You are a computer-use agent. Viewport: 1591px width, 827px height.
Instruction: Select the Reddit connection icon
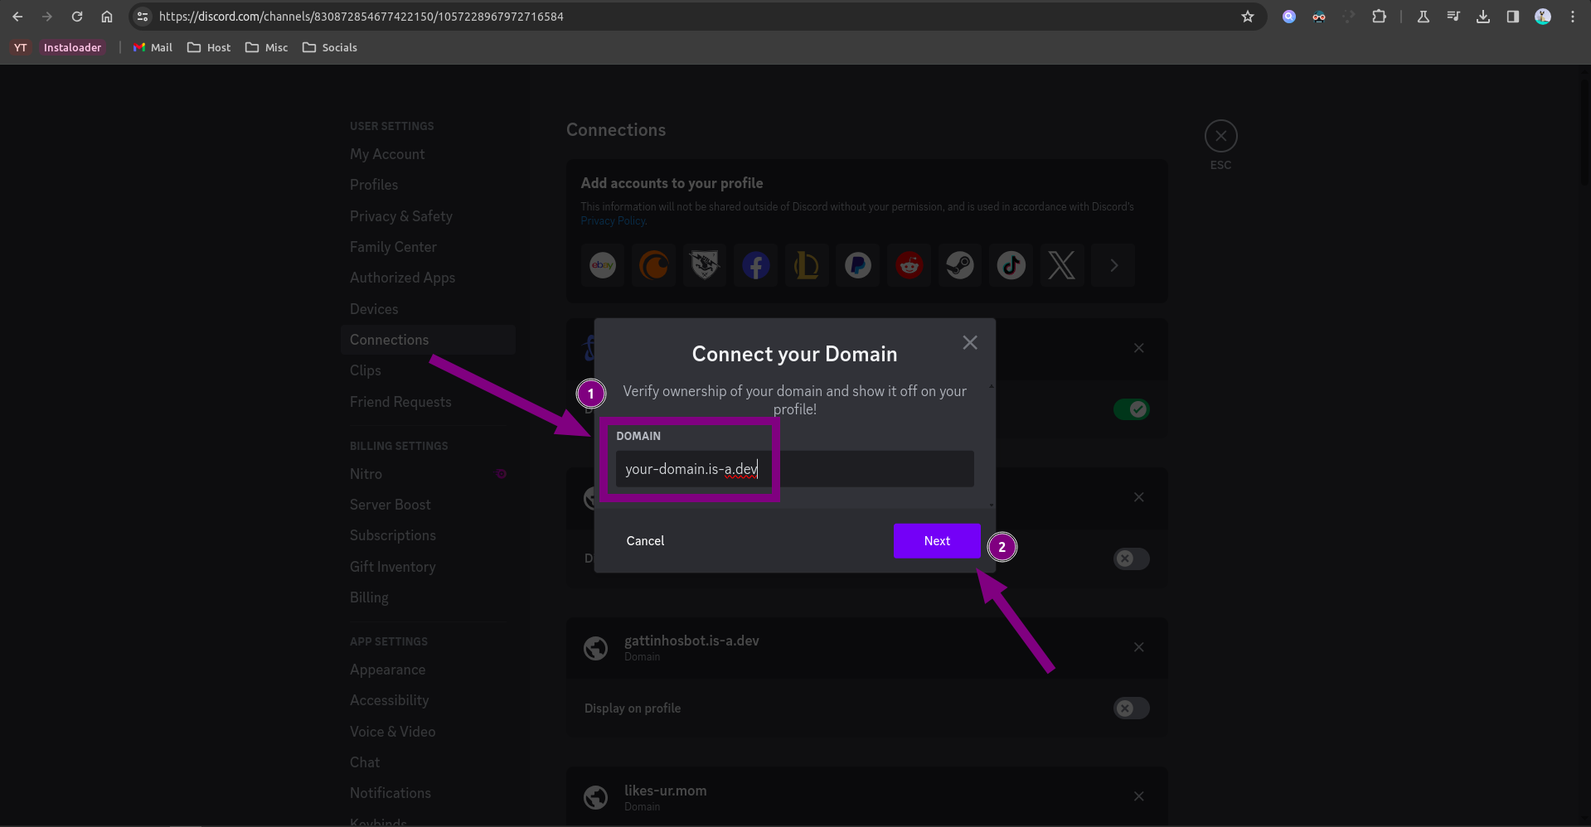pyautogui.click(x=909, y=266)
